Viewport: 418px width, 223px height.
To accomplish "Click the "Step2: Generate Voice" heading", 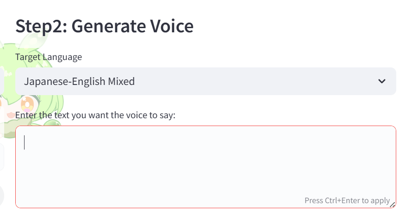I will click(104, 26).
